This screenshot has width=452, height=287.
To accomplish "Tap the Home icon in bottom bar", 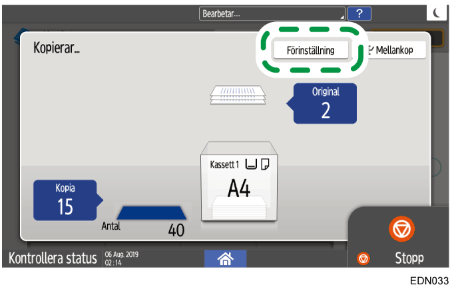I will [x=226, y=259].
